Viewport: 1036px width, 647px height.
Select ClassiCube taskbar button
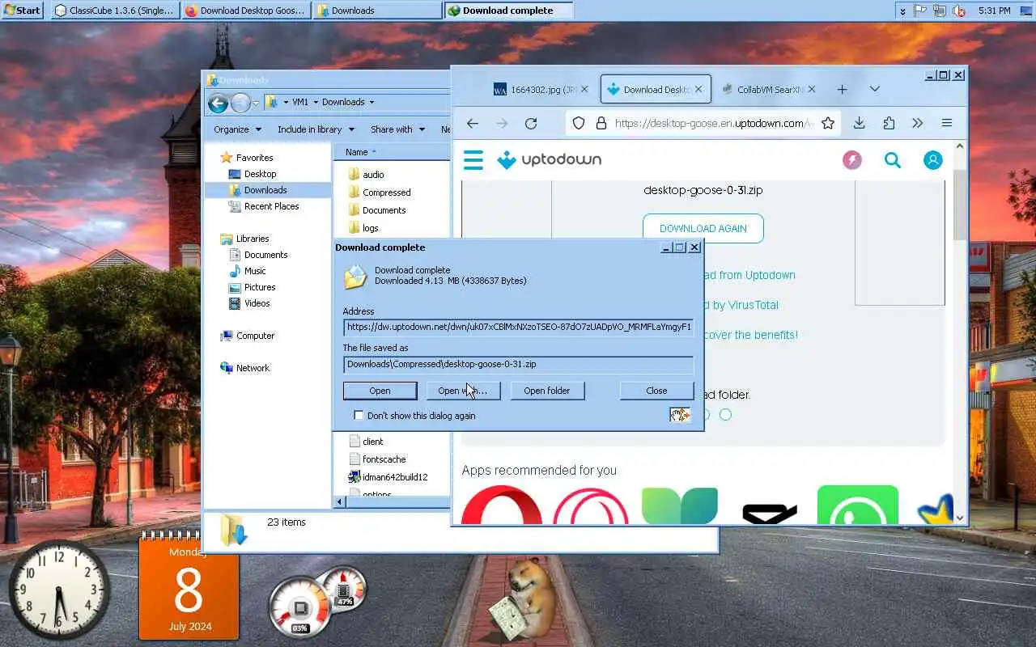tap(115, 11)
